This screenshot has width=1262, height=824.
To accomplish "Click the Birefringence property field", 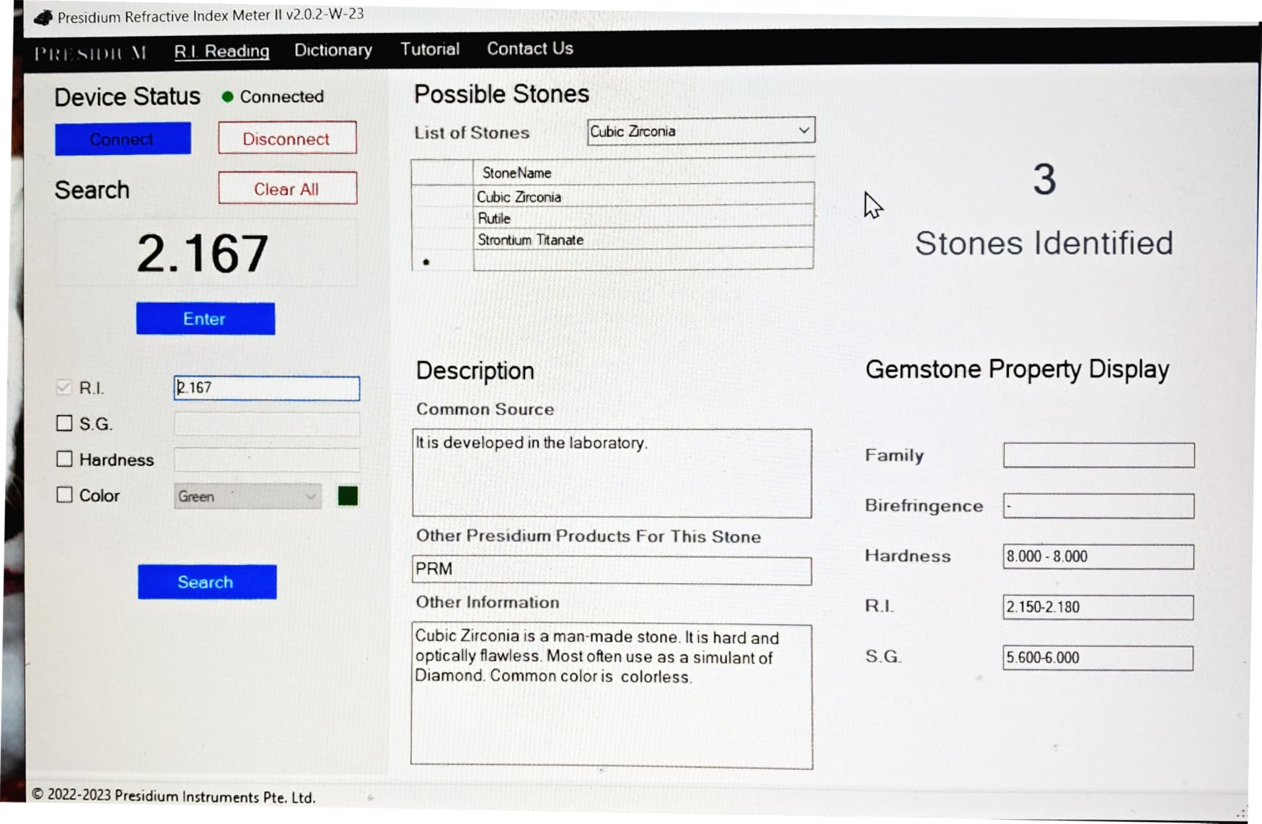I will tap(1098, 505).
